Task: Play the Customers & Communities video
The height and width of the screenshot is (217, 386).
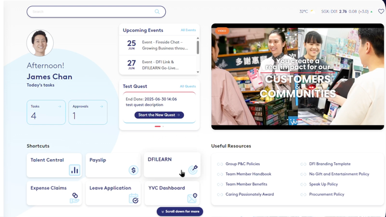Action: [297, 77]
